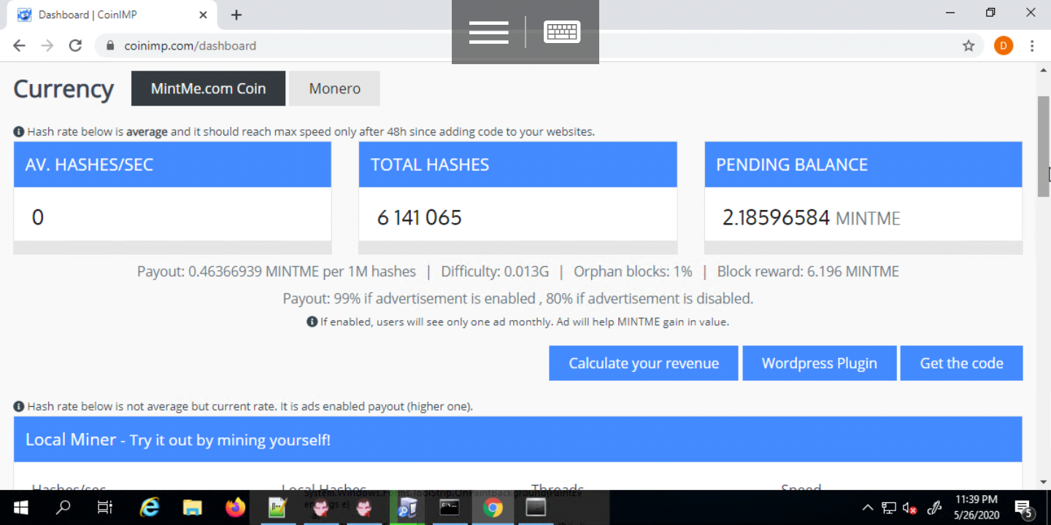Click the scrollbar down arrow
The height and width of the screenshot is (525, 1051).
pyautogui.click(x=1044, y=483)
